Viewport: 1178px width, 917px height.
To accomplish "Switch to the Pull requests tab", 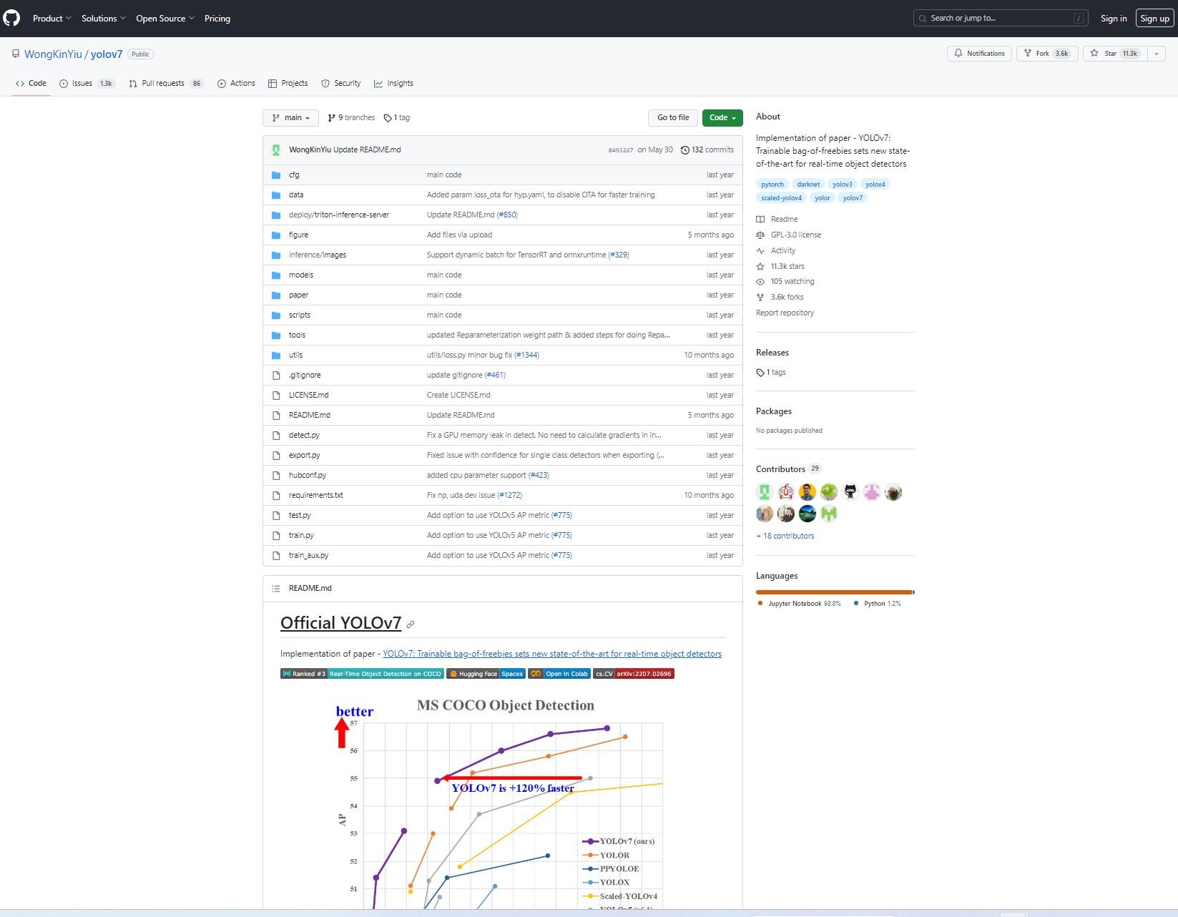I will (166, 84).
